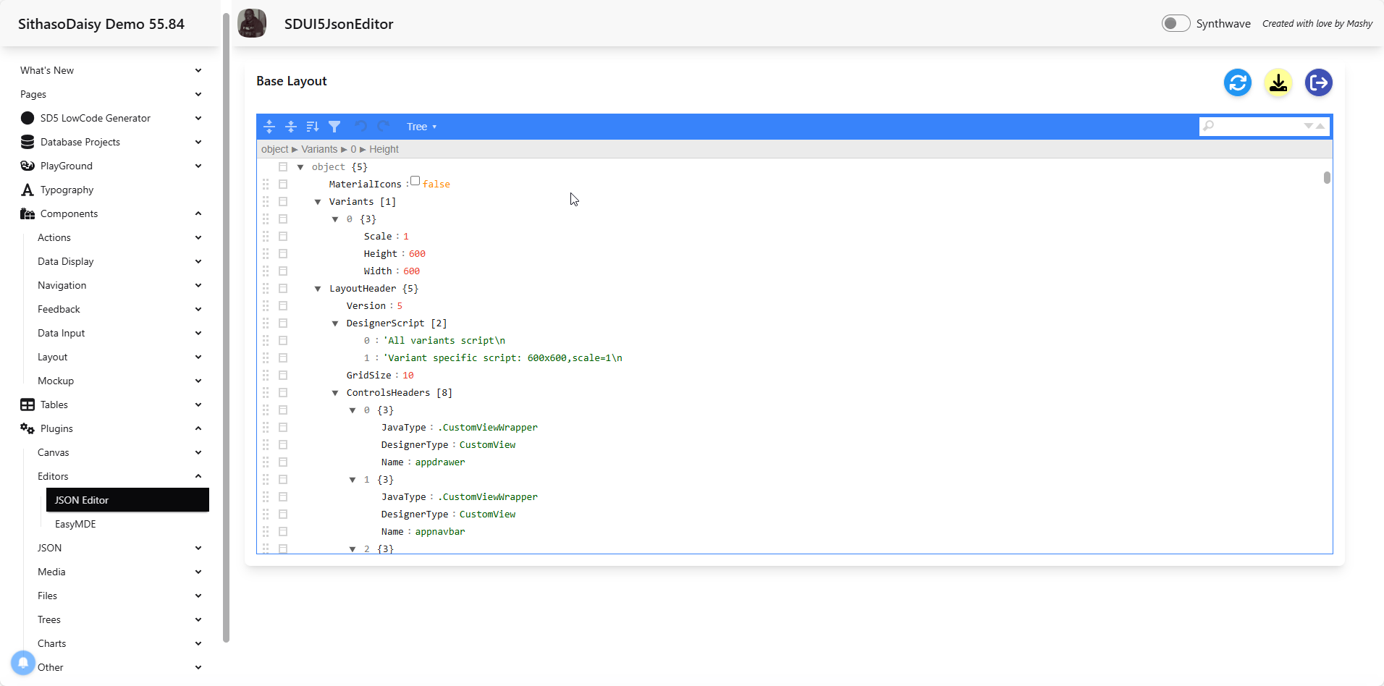Toggle the Synthwave theme switch

pos(1176,23)
